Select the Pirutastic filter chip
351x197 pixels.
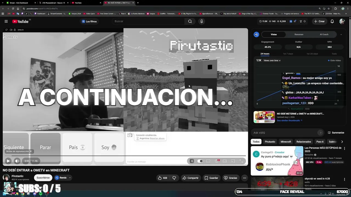tap(270, 142)
